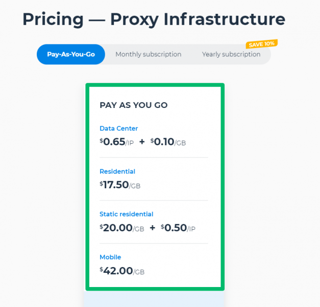320x307 pixels.
Task: Open the Mobile proxy link
Action: click(110, 257)
